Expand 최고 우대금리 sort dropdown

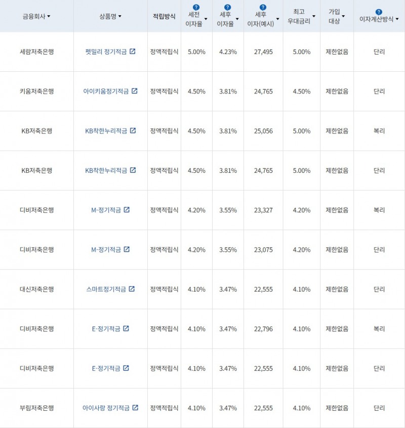tap(314, 16)
